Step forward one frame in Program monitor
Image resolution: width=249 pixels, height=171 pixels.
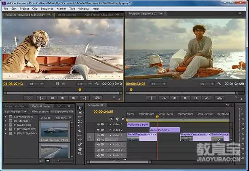tap(196, 98)
